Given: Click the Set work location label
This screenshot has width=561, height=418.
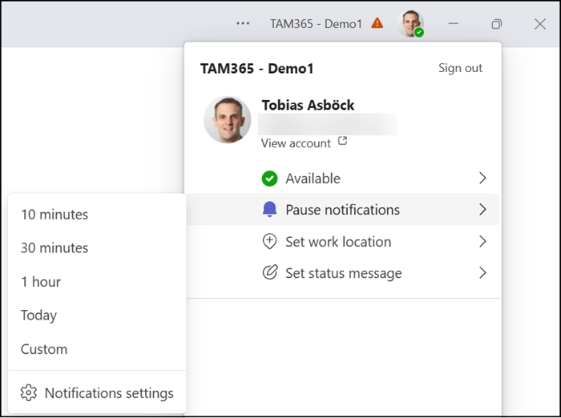Looking at the screenshot, I should coord(338,242).
